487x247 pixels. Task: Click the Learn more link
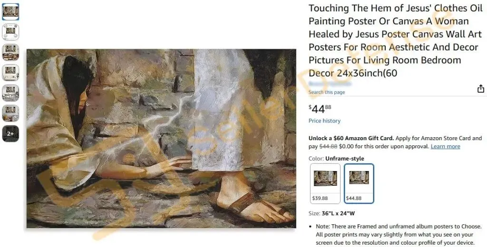(x=445, y=146)
